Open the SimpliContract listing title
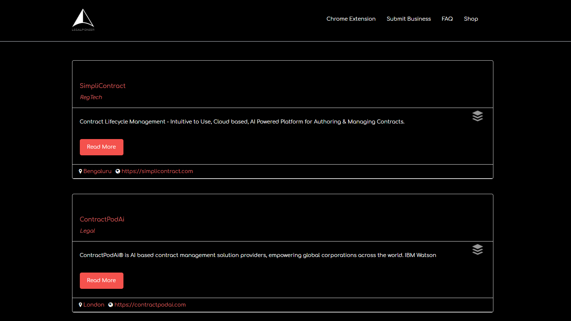This screenshot has width=571, height=321. click(x=102, y=86)
